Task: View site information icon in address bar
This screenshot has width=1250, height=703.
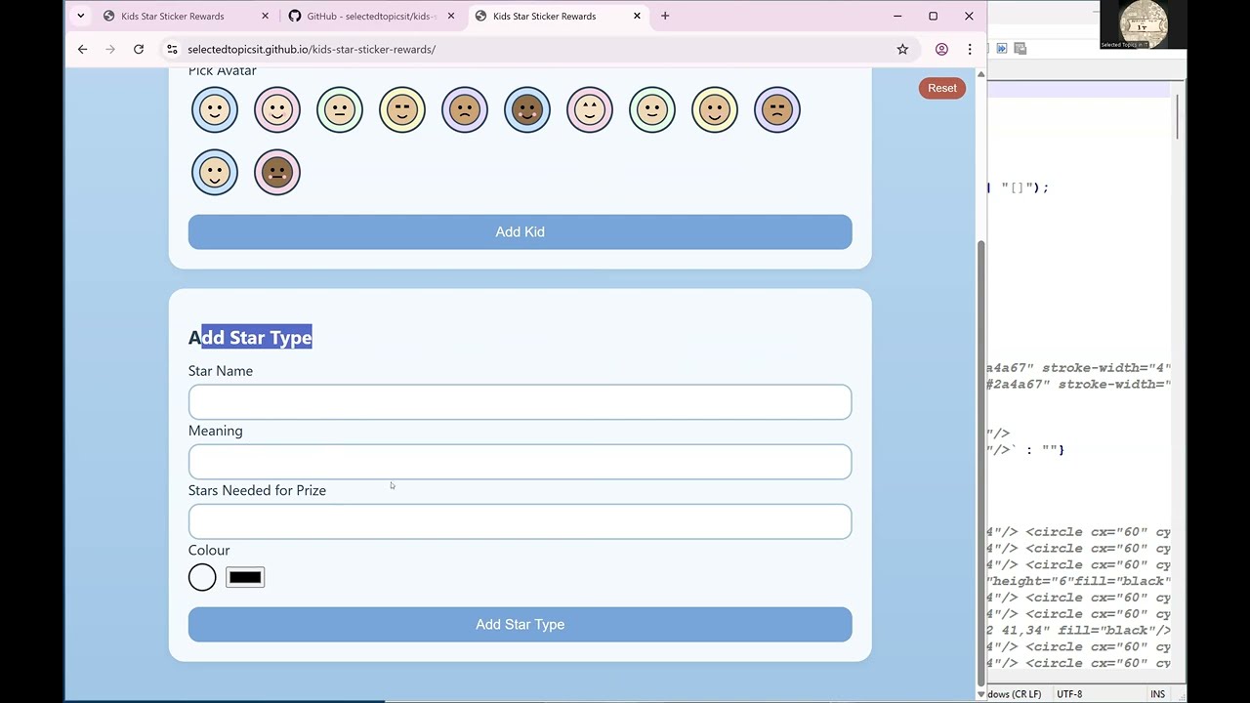Action: [x=172, y=49]
